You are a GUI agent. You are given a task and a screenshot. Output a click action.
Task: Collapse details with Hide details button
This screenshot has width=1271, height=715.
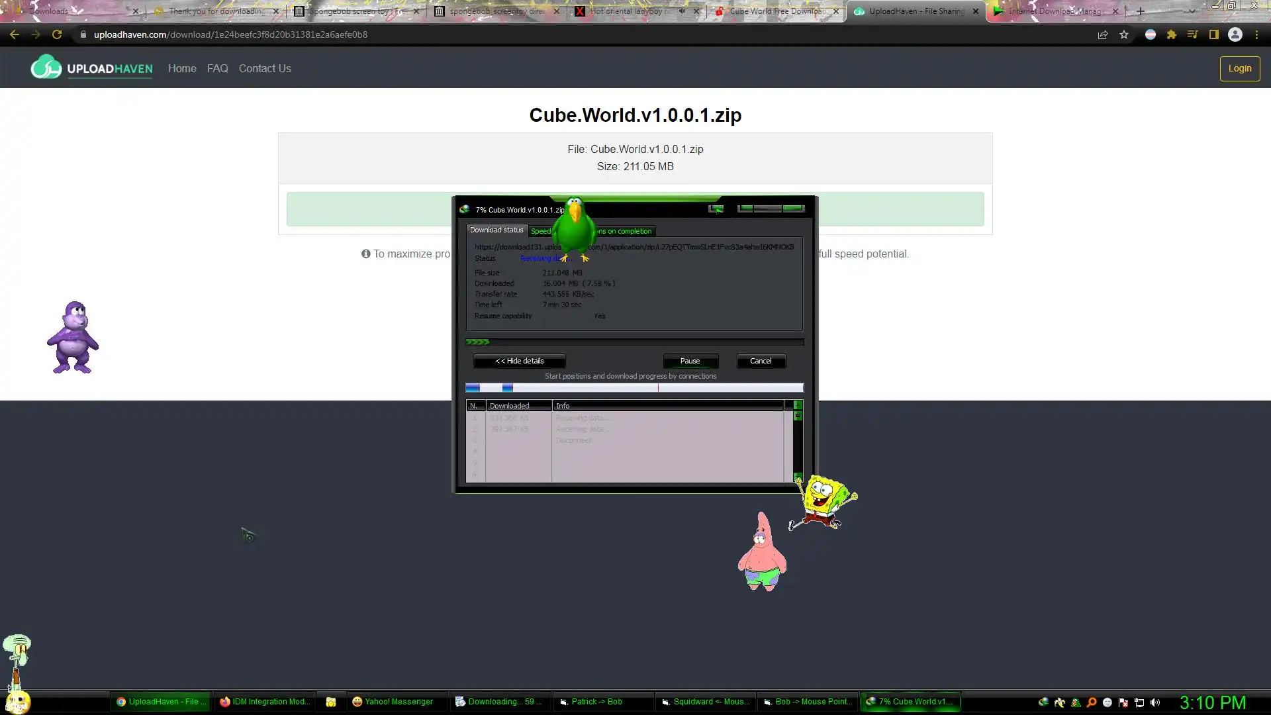pyautogui.click(x=519, y=361)
